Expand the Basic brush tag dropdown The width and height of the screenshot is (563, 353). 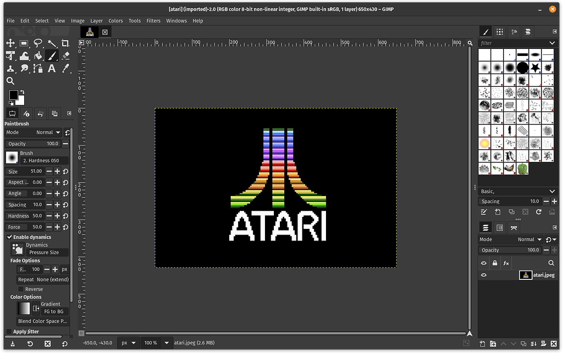(552, 191)
